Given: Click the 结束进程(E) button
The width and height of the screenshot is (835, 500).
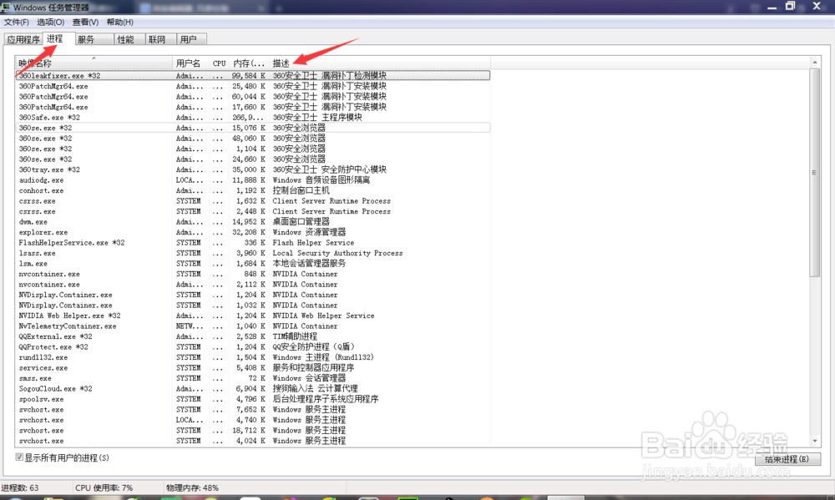Looking at the screenshot, I should point(787,459).
